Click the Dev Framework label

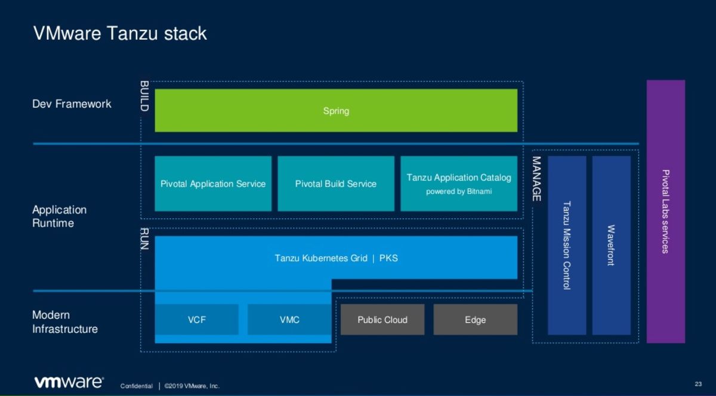[x=72, y=104]
